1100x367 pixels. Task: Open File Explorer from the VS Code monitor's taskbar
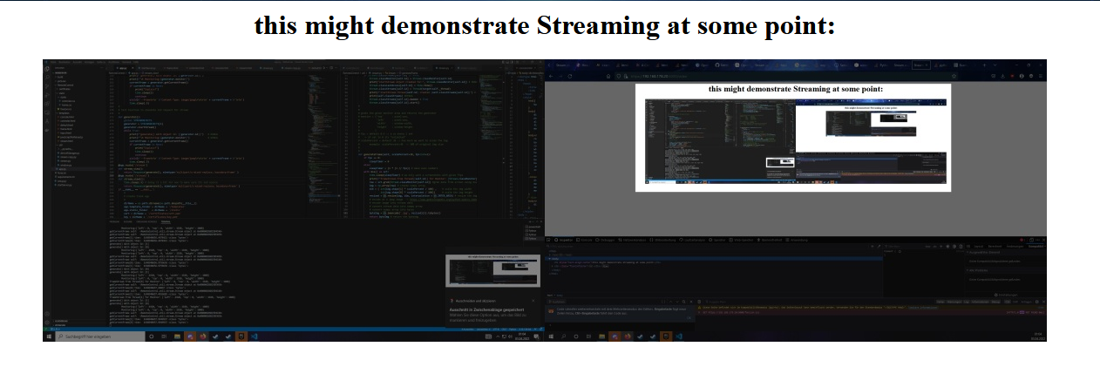177,336
